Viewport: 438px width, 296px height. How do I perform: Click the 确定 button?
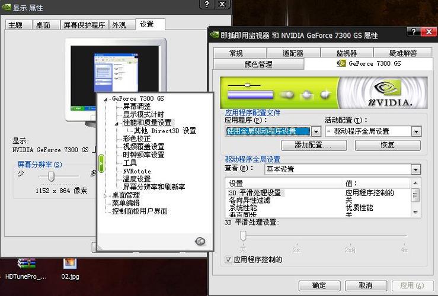coord(319,285)
